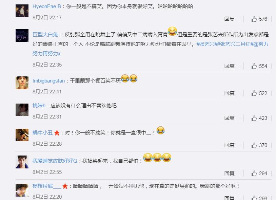276x200 pixels.
Task: Click the red star badge beside 蜗牛小丑
Action: [57, 133]
